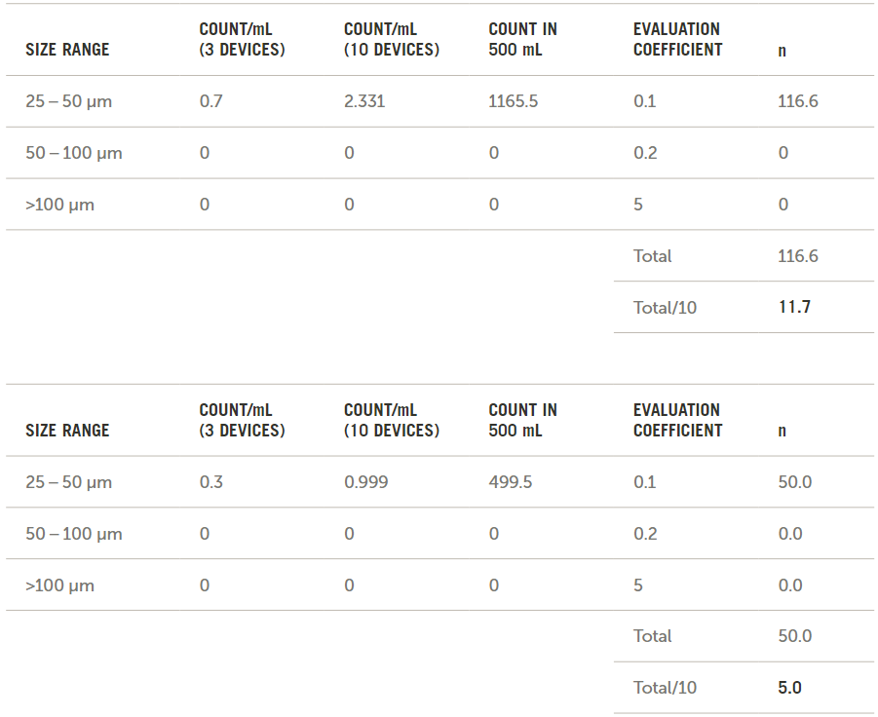Select the 2.331 count/mL cell
This screenshot has height=717, width=878.
(364, 101)
